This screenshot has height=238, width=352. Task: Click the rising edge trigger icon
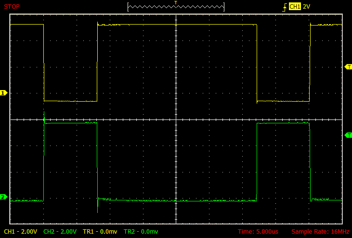pos(285,7)
